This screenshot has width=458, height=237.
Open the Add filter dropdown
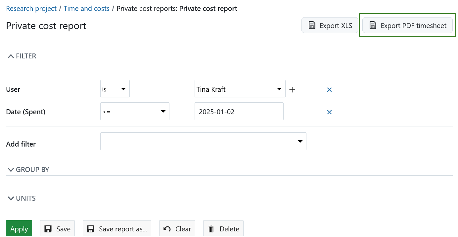203,141
